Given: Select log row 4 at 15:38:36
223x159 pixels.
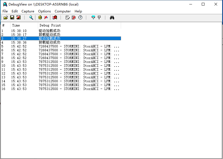Looking at the screenshot, I should coord(61,42).
